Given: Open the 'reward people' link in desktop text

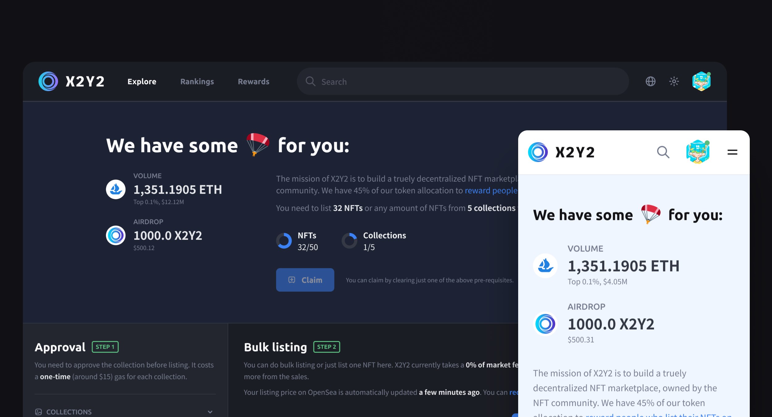Looking at the screenshot, I should point(491,191).
